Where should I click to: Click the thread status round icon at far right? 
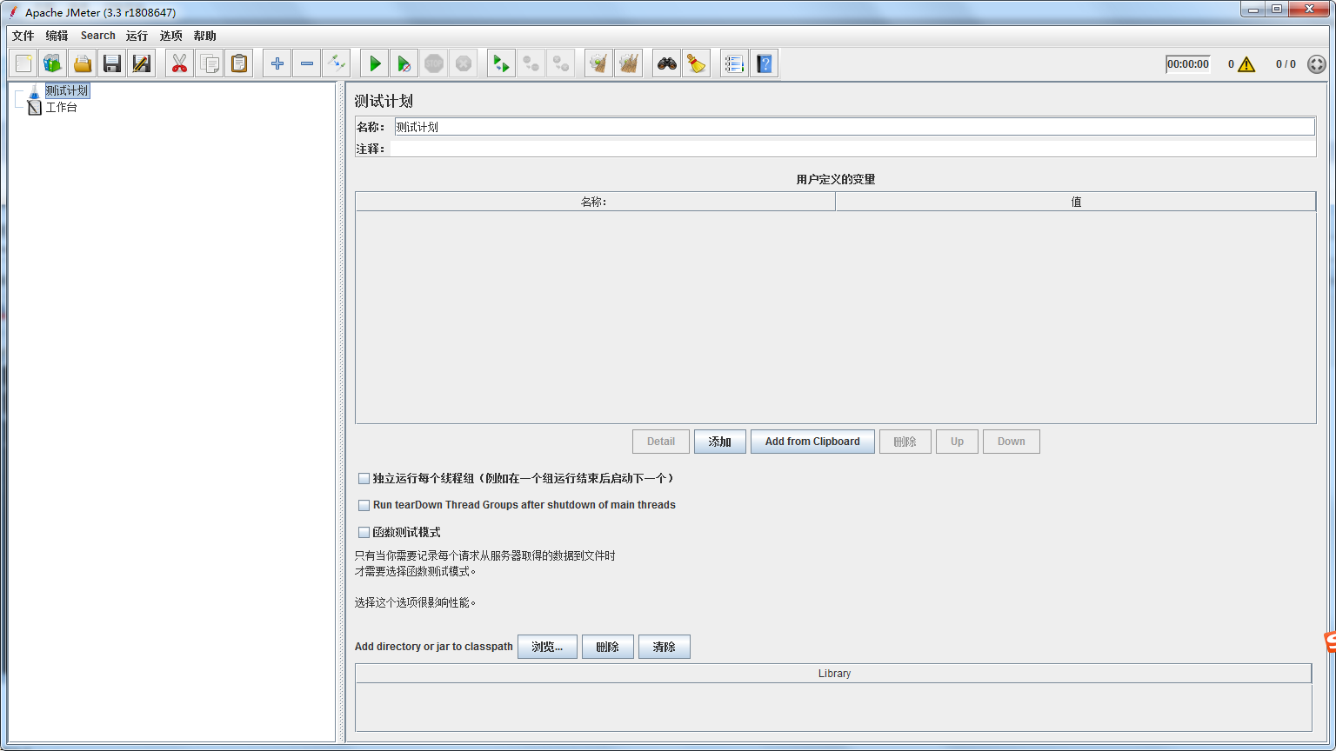point(1317,64)
